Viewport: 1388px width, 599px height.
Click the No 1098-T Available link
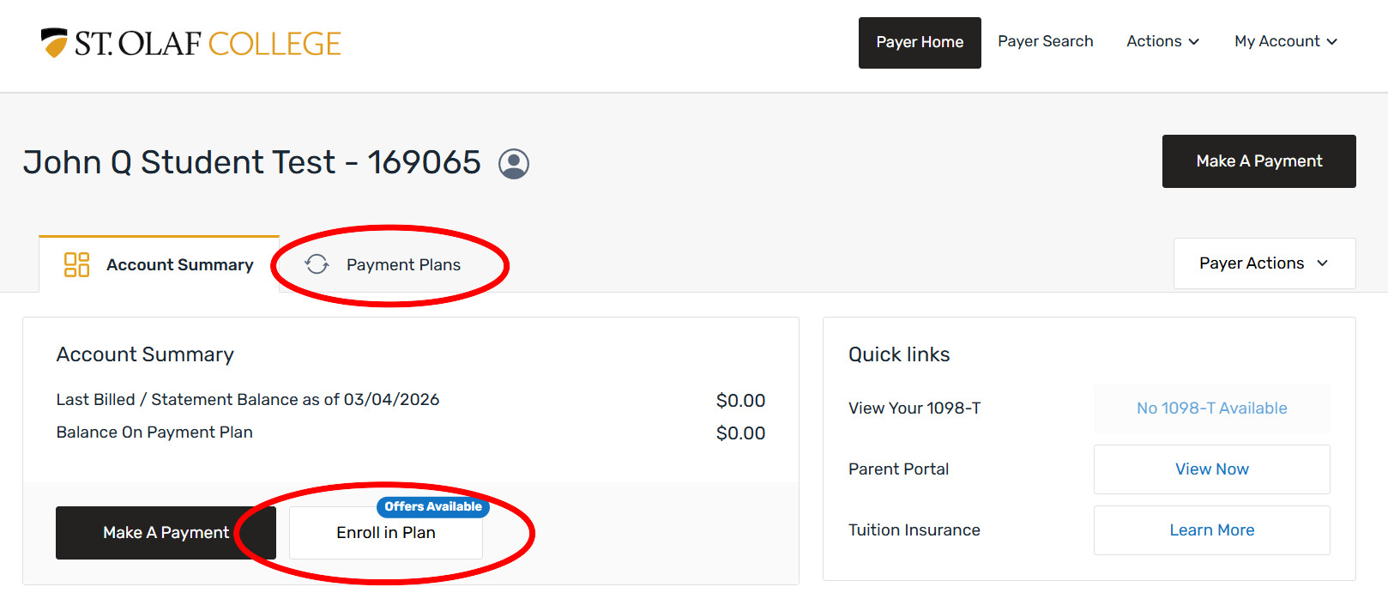click(x=1211, y=408)
